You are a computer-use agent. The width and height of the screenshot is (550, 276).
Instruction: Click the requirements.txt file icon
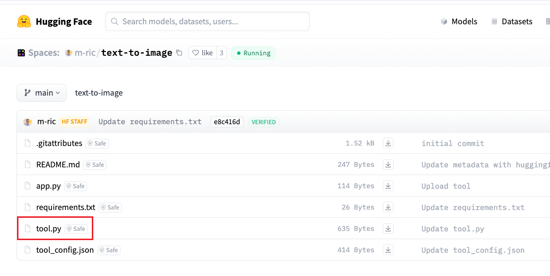(27, 207)
